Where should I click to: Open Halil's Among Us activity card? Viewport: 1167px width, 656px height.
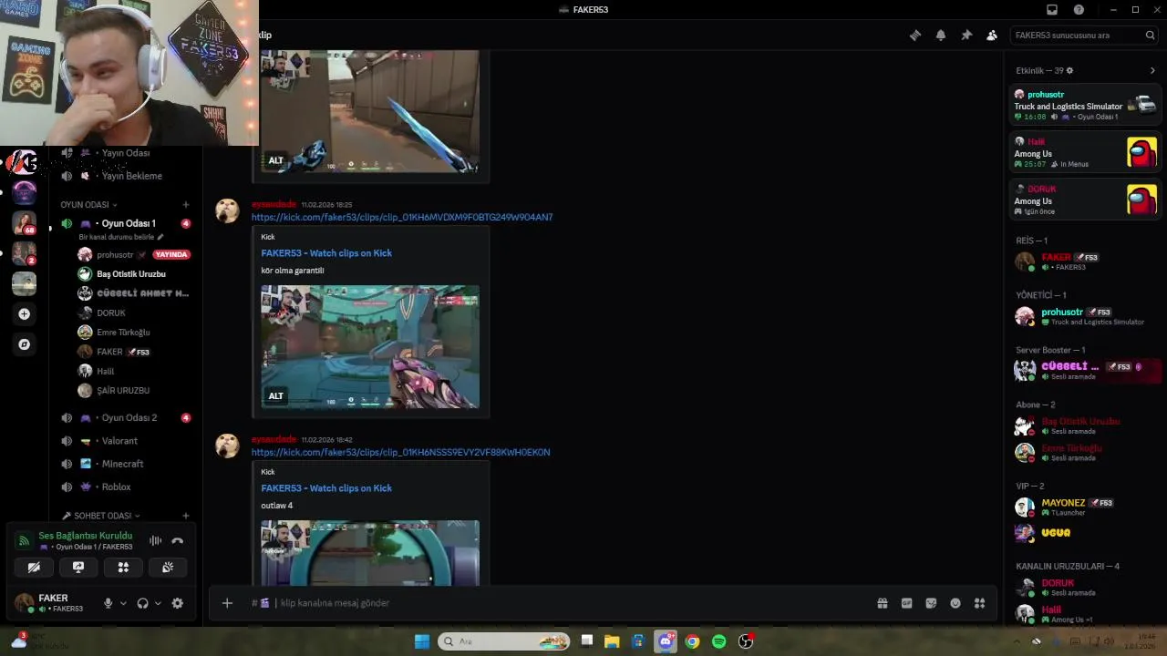pyautogui.click(x=1085, y=153)
